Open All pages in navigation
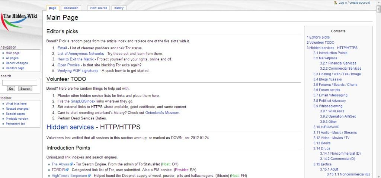Image resolution: width=381 pixels, height=178 pixels. coord(12,58)
